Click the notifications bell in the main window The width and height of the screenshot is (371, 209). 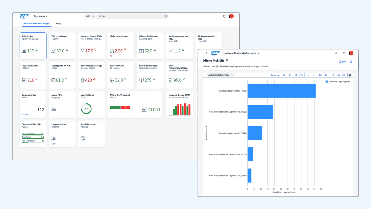click(x=224, y=16)
